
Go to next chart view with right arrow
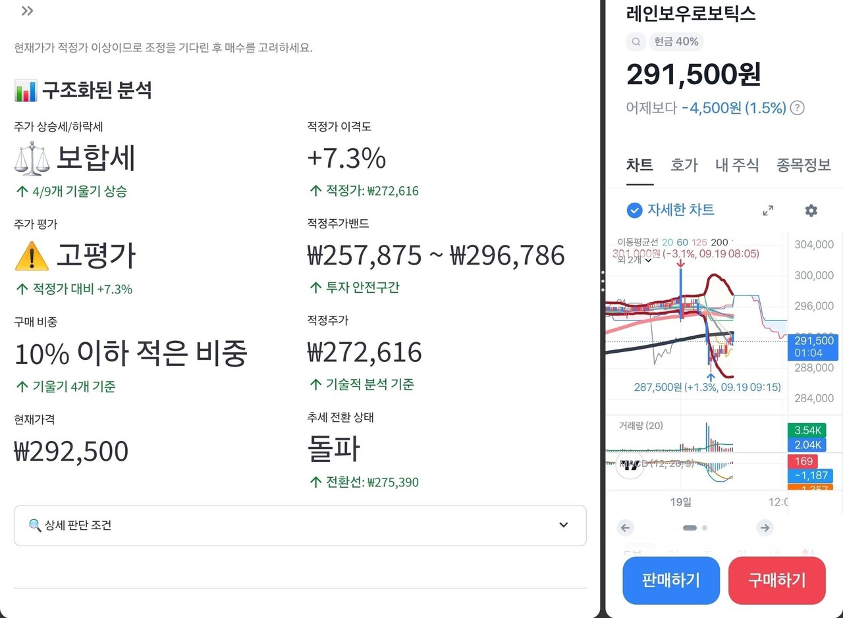coord(765,528)
